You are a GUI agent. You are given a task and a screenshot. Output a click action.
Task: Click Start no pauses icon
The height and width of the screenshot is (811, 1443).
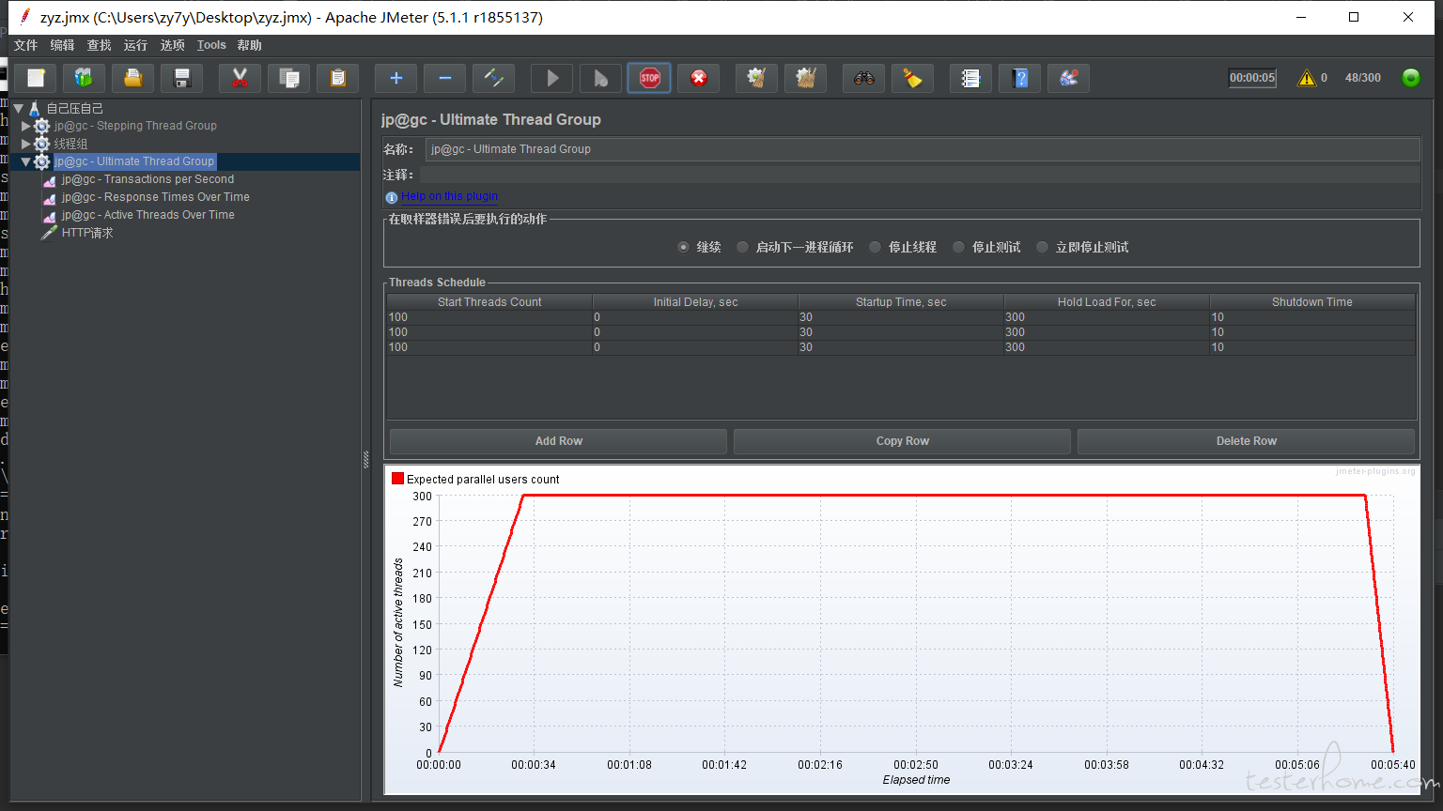(601, 78)
